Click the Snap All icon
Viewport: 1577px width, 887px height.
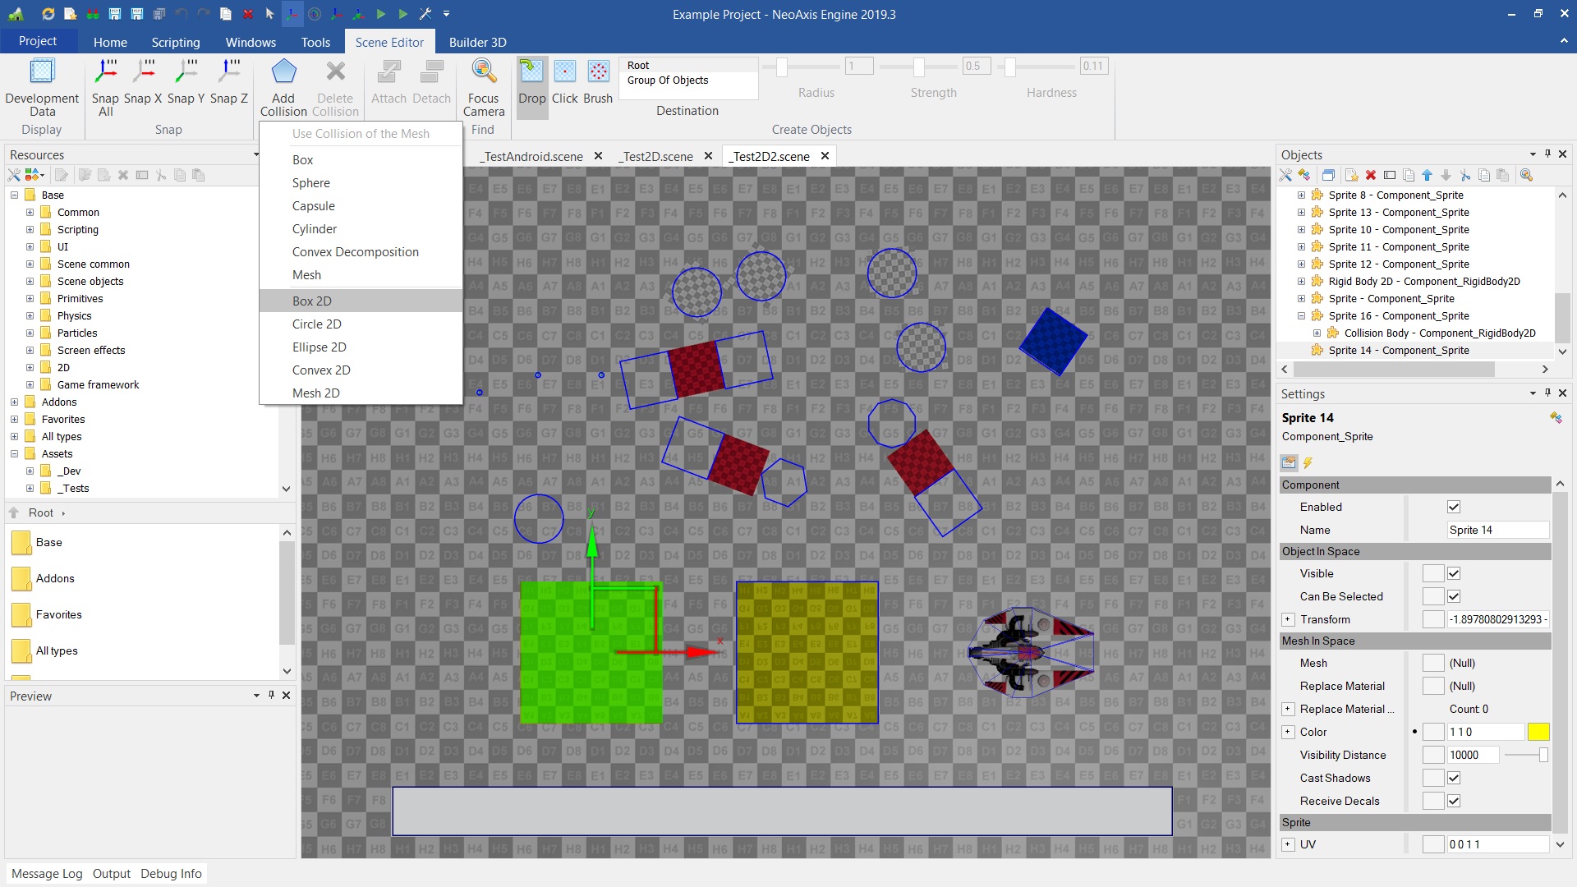pos(105,85)
